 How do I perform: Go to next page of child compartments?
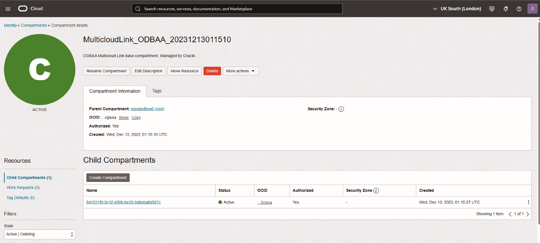click(527, 214)
